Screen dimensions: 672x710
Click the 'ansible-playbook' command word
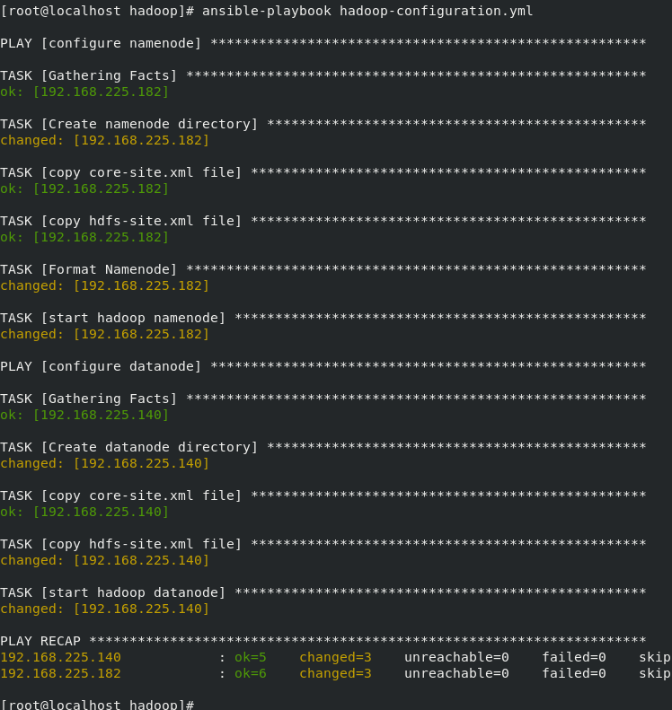[x=267, y=11]
